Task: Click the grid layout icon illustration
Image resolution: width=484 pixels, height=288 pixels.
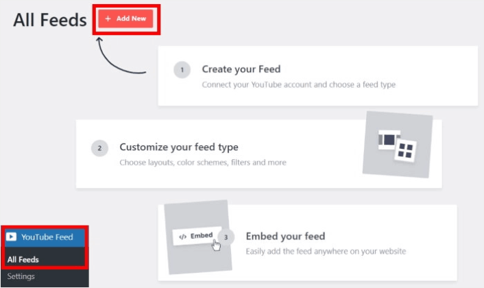Action: 405,152
